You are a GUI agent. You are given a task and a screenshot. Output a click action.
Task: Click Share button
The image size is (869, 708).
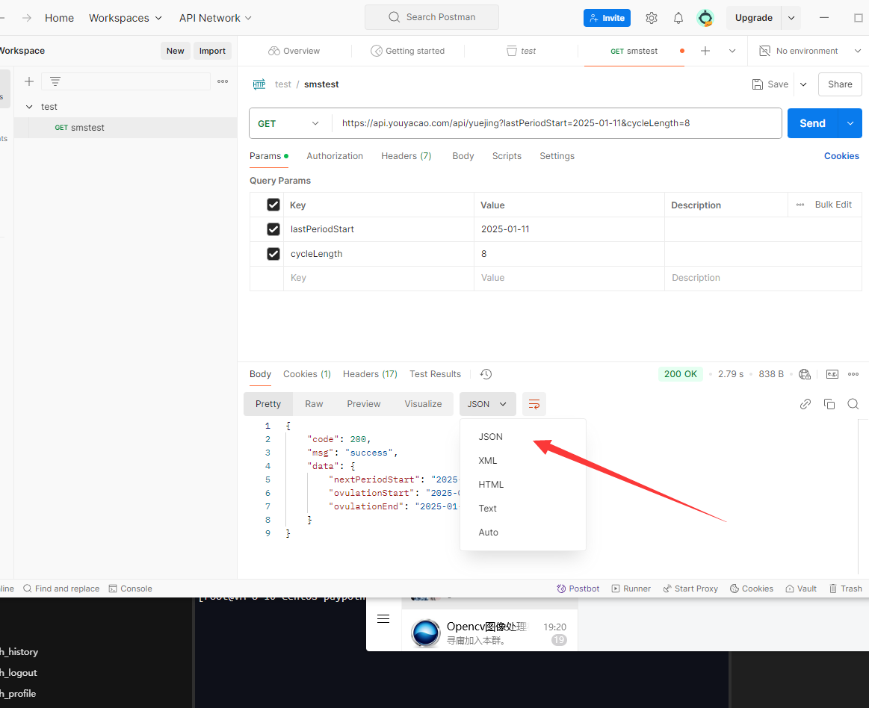[x=840, y=84]
